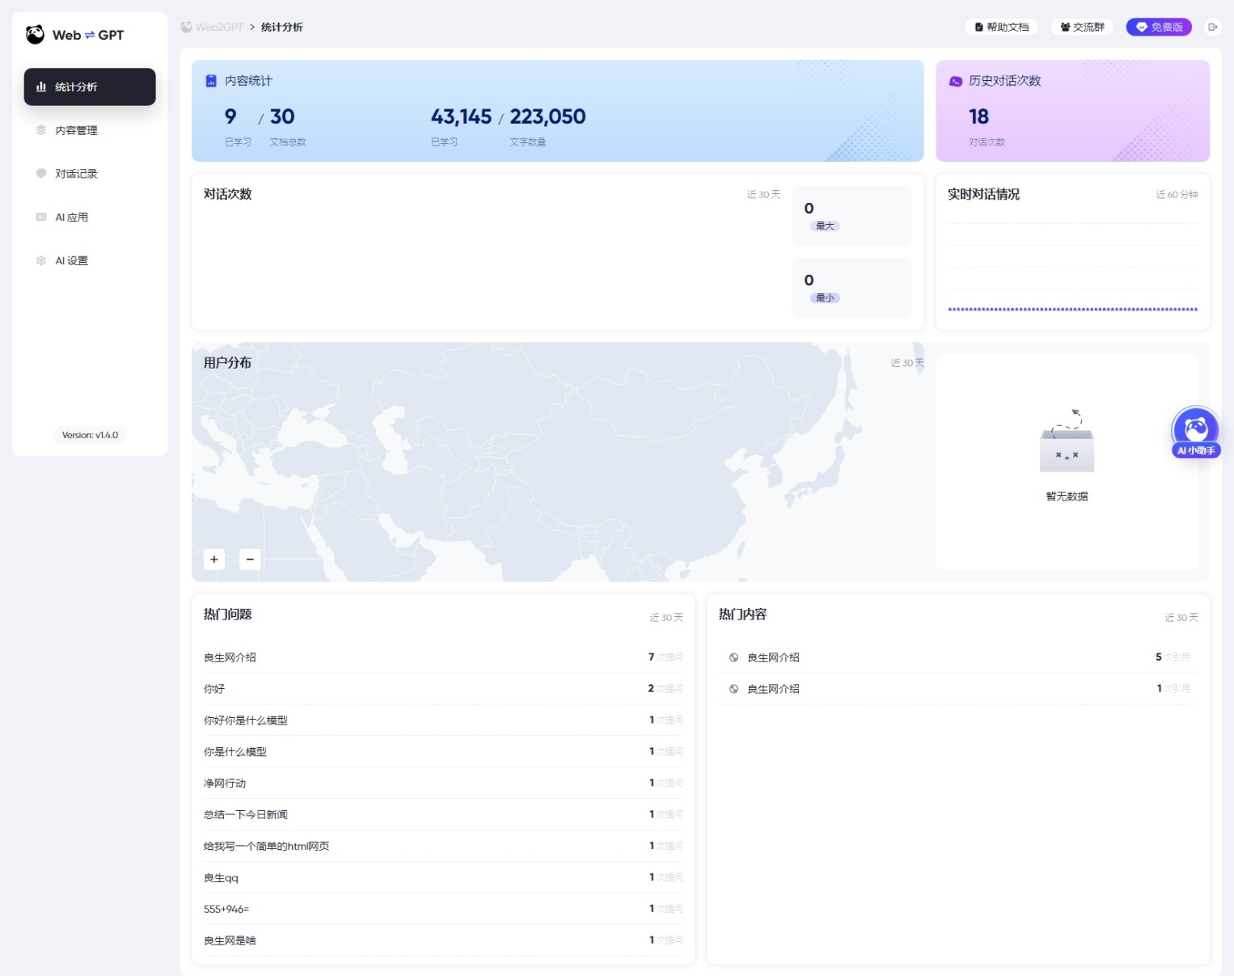Viewport: 1234px width, 976px height.
Task: Zoom in the user distribution map
Action: [214, 559]
